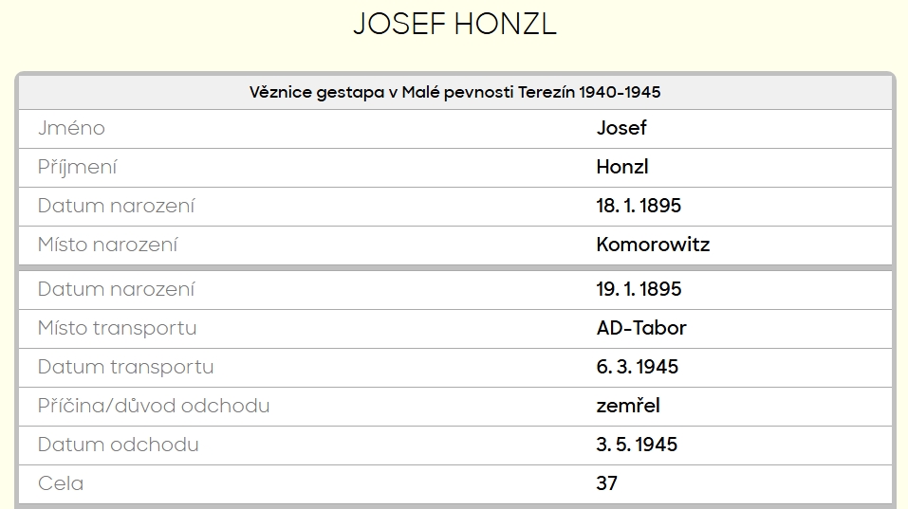Select the transport place AD-Tabor
This screenshot has width=908, height=509.
pyautogui.click(x=641, y=328)
